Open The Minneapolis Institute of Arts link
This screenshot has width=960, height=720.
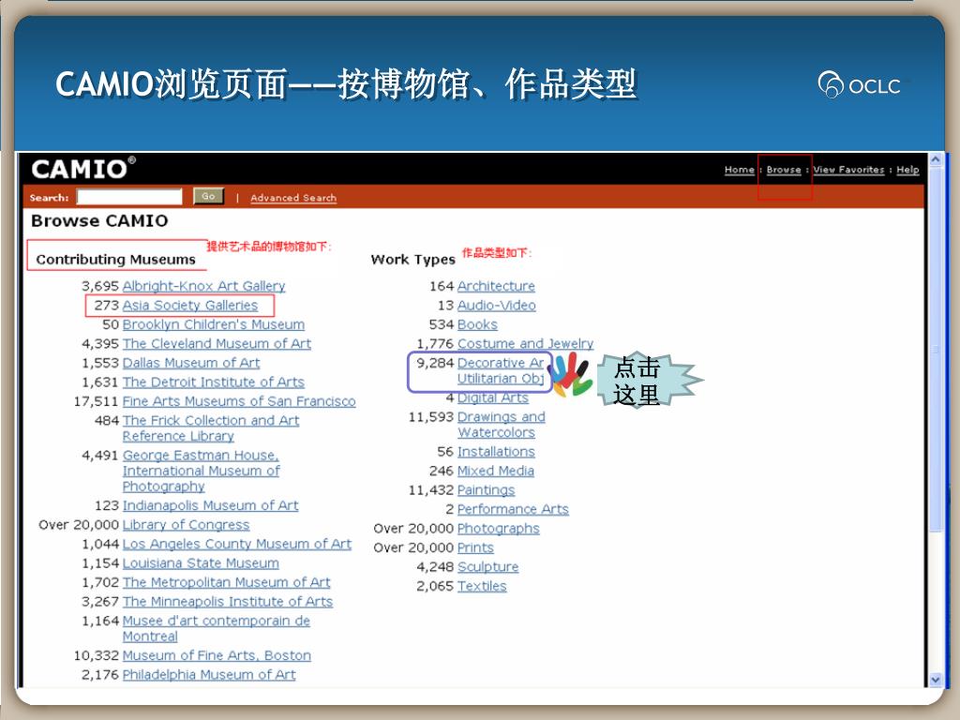tap(228, 601)
